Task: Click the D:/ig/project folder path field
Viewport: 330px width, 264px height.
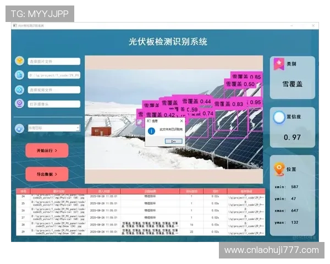Action: (x=54, y=75)
